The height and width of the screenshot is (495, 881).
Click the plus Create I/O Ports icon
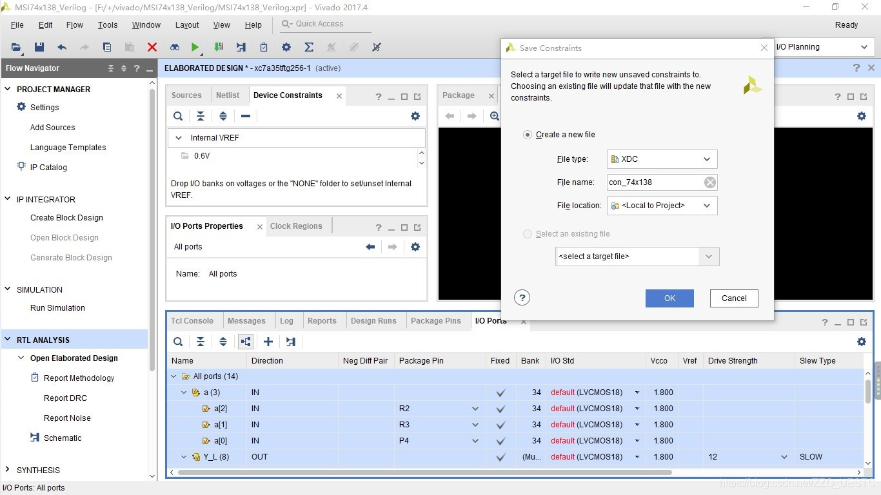(268, 342)
